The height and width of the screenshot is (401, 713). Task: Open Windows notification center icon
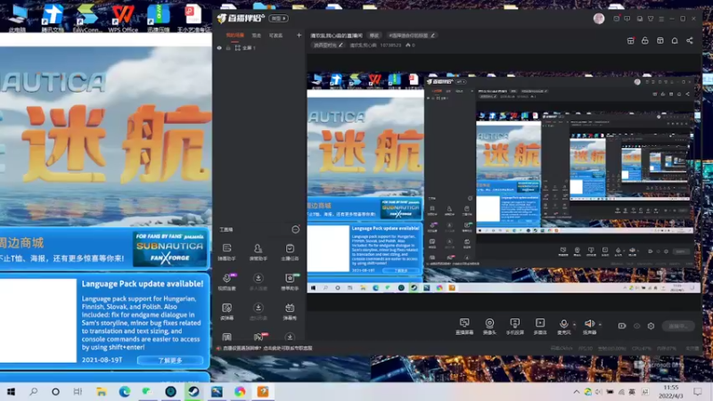pyautogui.click(x=698, y=391)
